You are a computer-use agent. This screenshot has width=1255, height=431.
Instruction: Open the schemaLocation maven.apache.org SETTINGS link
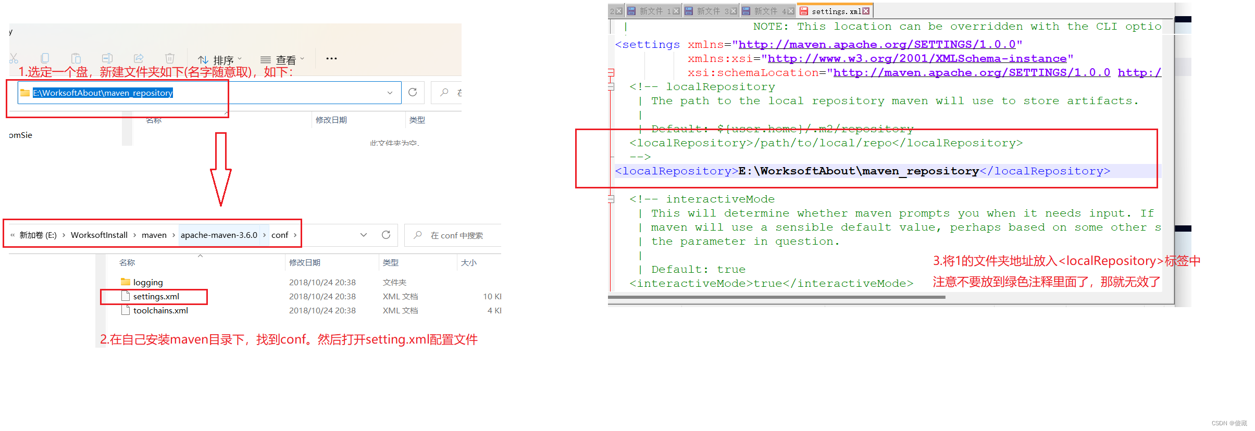(x=972, y=73)
